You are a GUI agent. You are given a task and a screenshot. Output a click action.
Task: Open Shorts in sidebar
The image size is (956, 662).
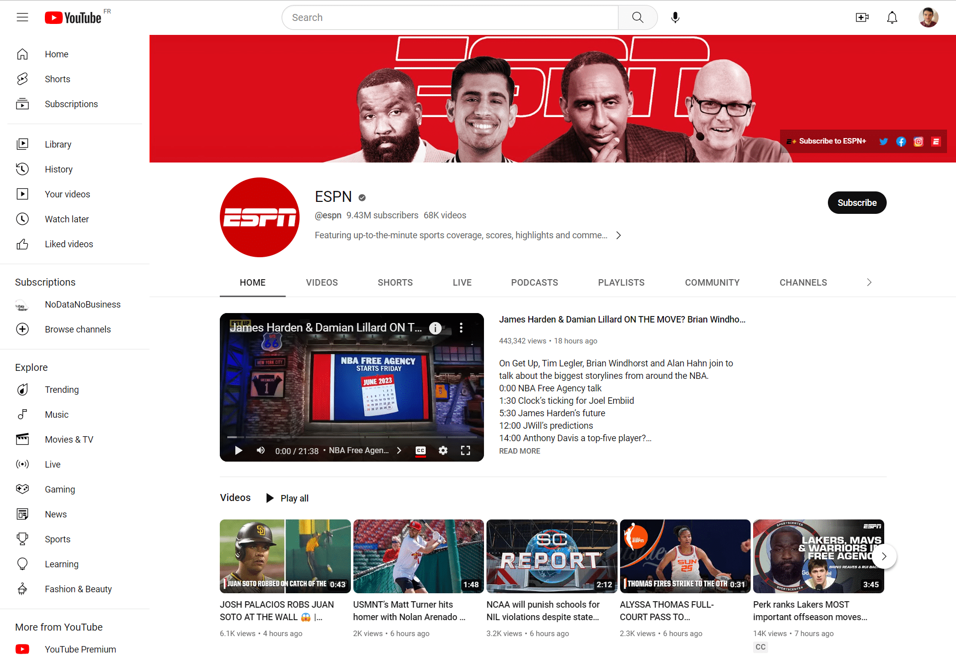coord(75,79)
